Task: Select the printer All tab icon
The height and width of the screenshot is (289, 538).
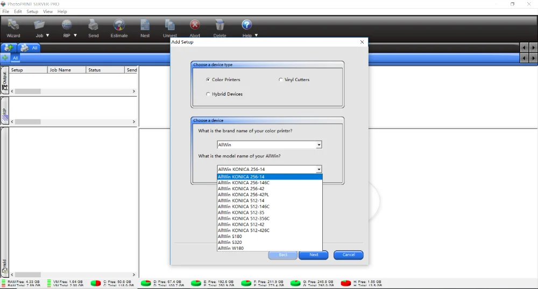Action: point(24,48)
